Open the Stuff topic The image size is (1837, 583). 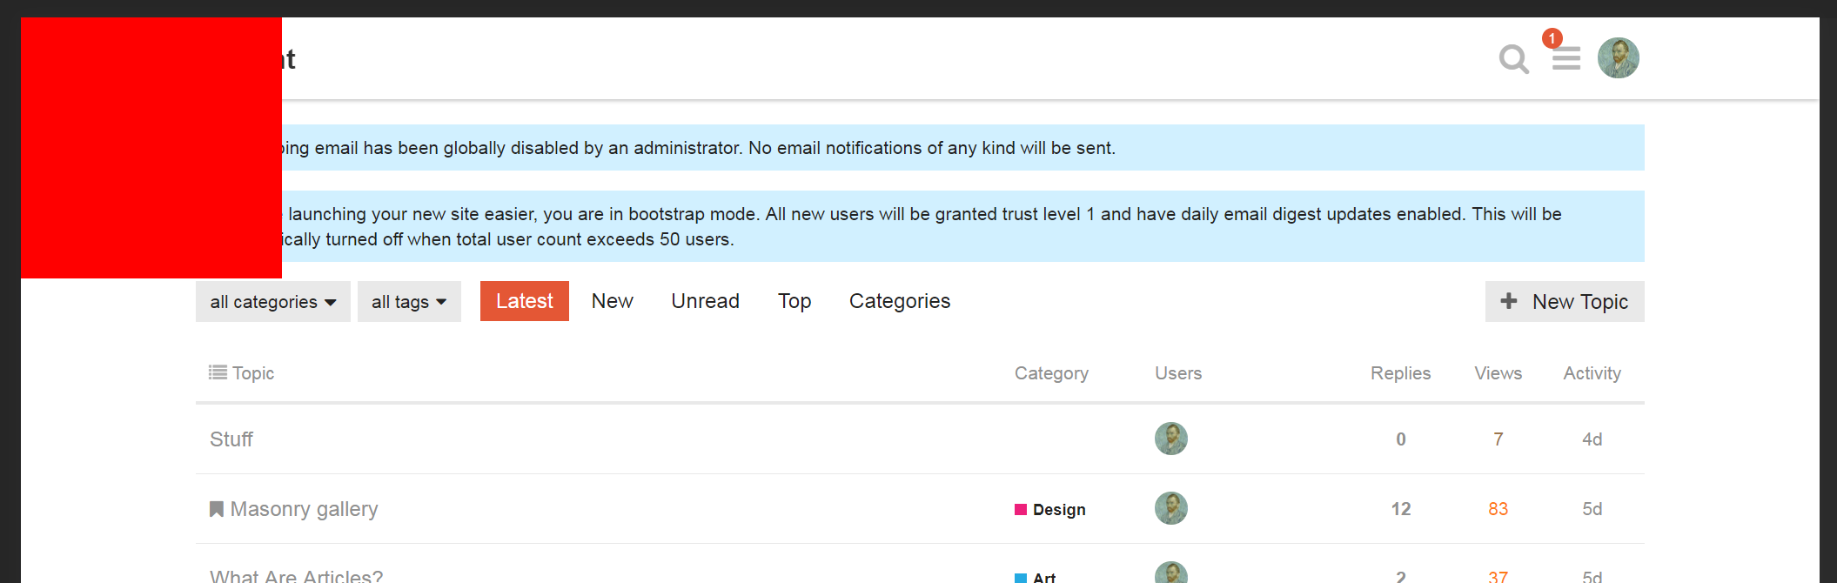pos(231,439)
